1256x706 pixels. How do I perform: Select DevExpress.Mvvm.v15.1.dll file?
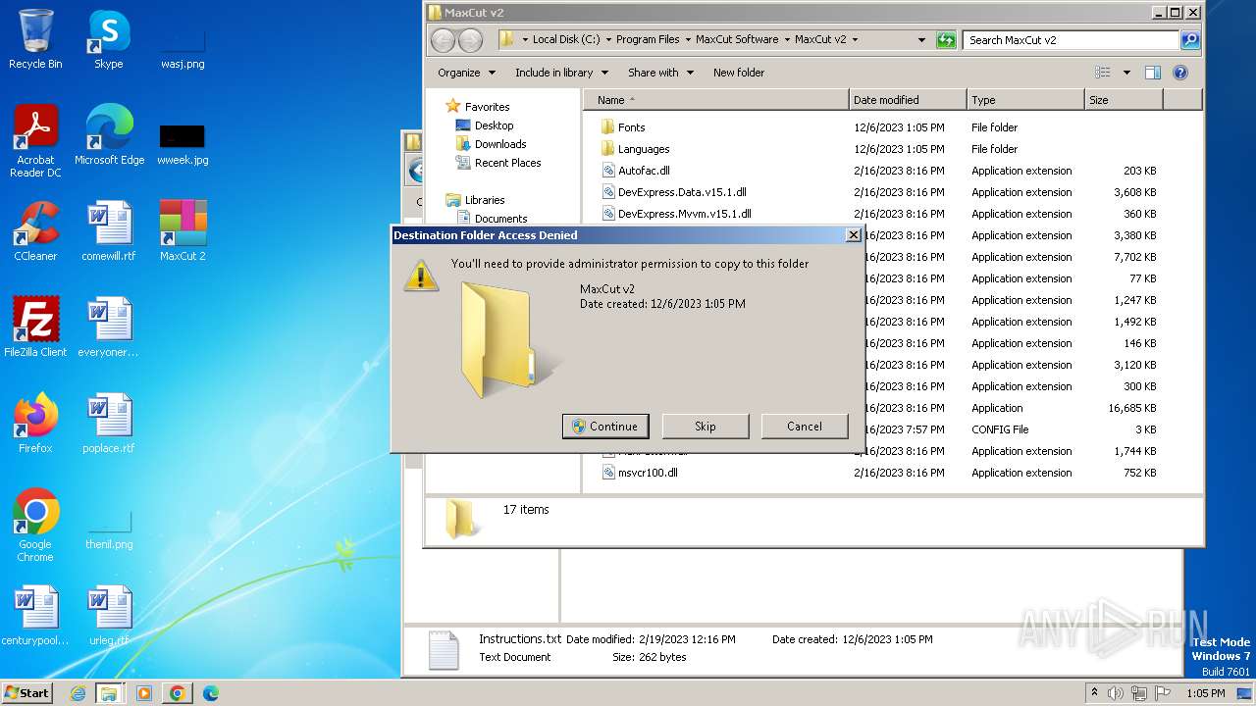[x=684, y=214]
